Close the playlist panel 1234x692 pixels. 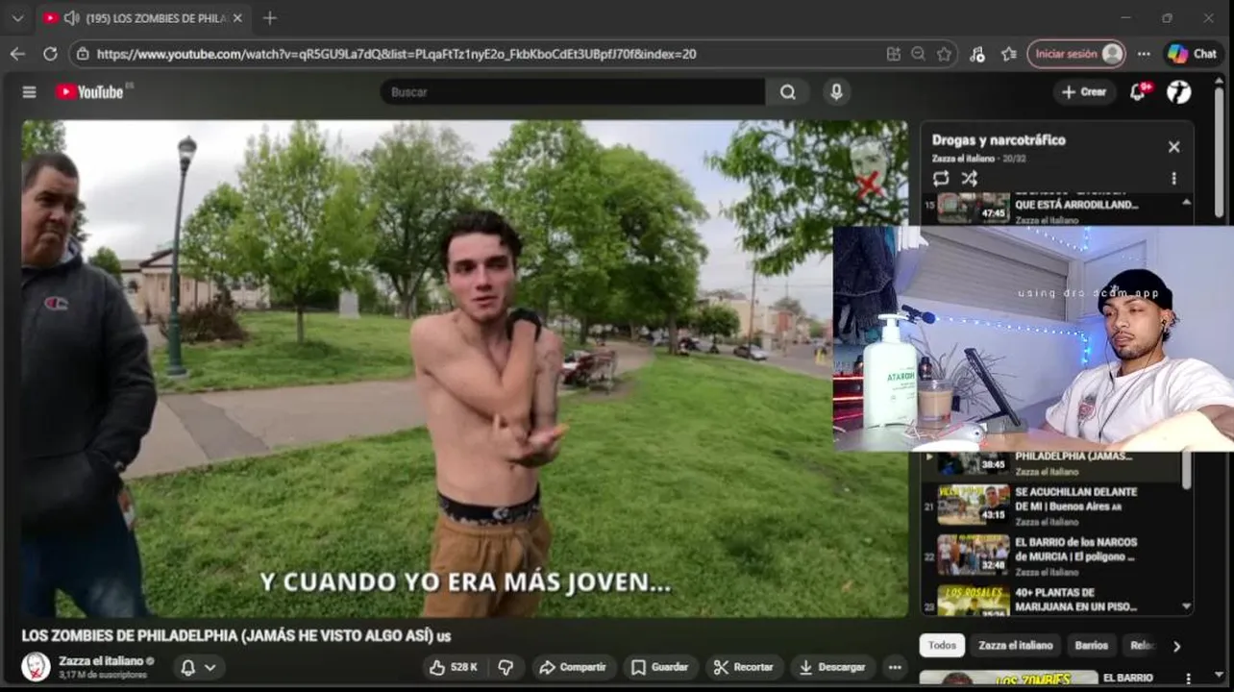click(x=1173, y=147)
